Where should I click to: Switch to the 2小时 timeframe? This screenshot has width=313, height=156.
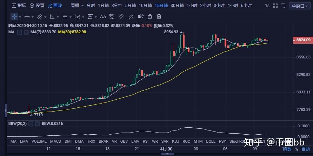click(x=205, y=6)
